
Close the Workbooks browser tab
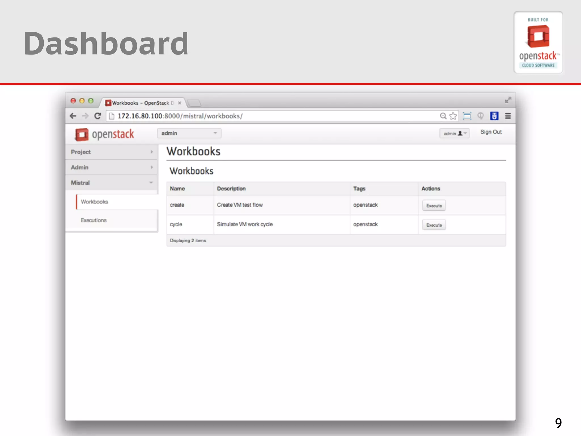[x=180, y=103]
